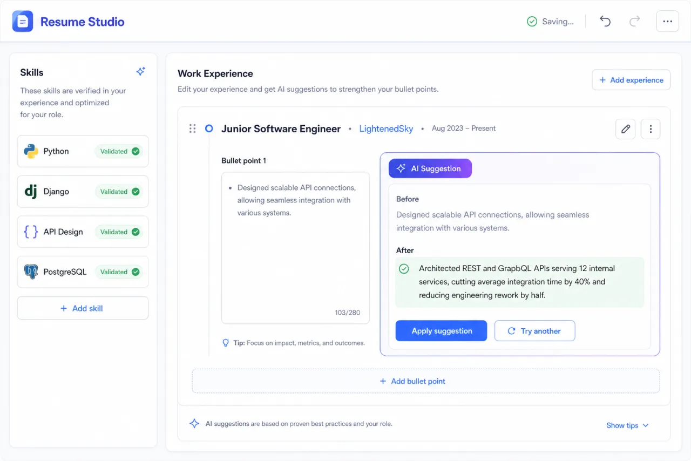
Task: Click the Junior Software Engineer title
Action: [x=281, y=128]
